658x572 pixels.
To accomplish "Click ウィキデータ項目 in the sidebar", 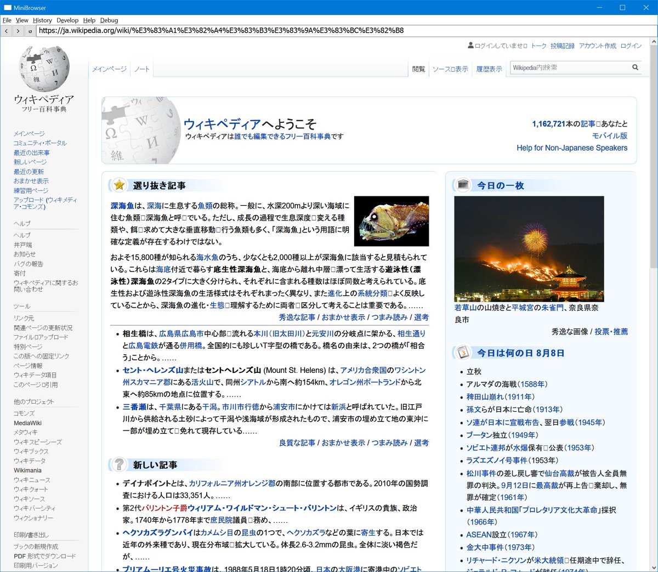I will click(x=35, y=375).
